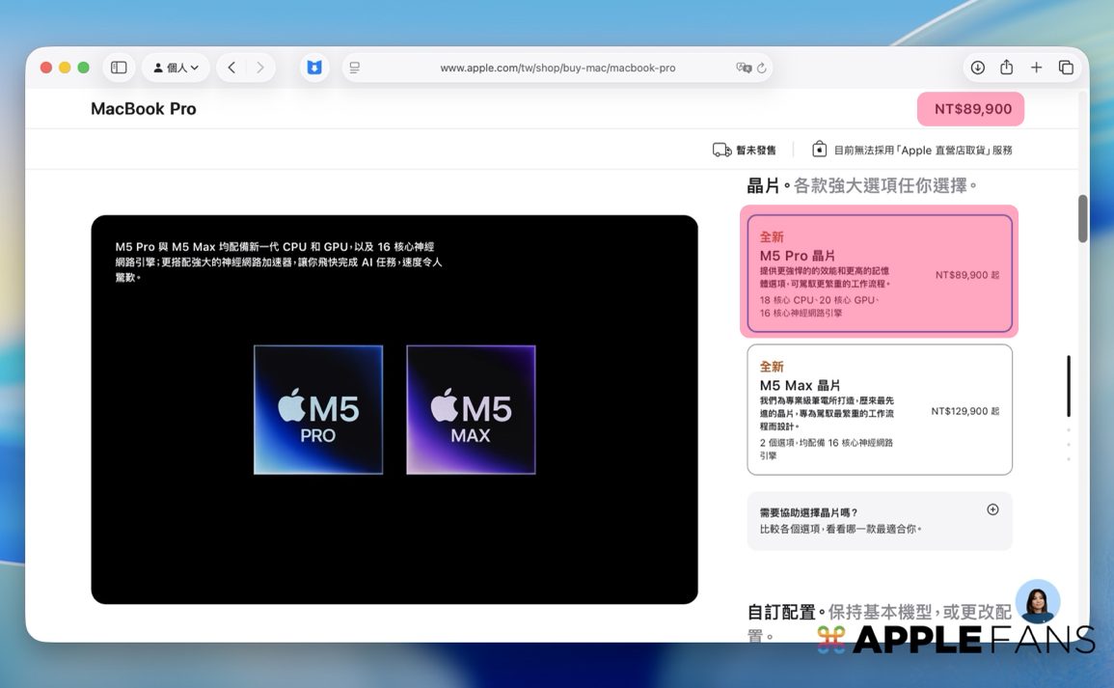The width and height of the screenshot is (1114, 688).
Task: Expand 需要協助選擇晶片嗎 help section
Action: pos(992,509)
